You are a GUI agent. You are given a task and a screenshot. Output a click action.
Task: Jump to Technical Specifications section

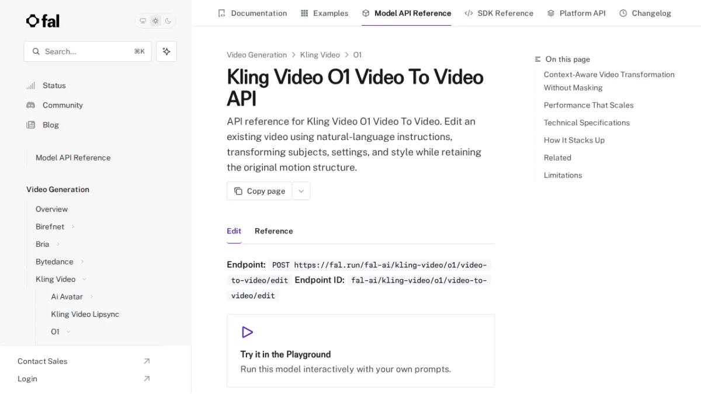coord(587,123)
